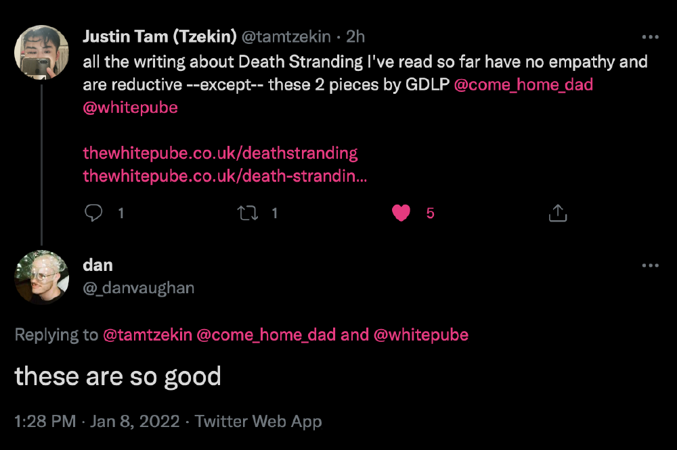This screenshot has height=450, width=677.
Task: Unlike the tweet via pink heart
Action: [x=401, y=214]
